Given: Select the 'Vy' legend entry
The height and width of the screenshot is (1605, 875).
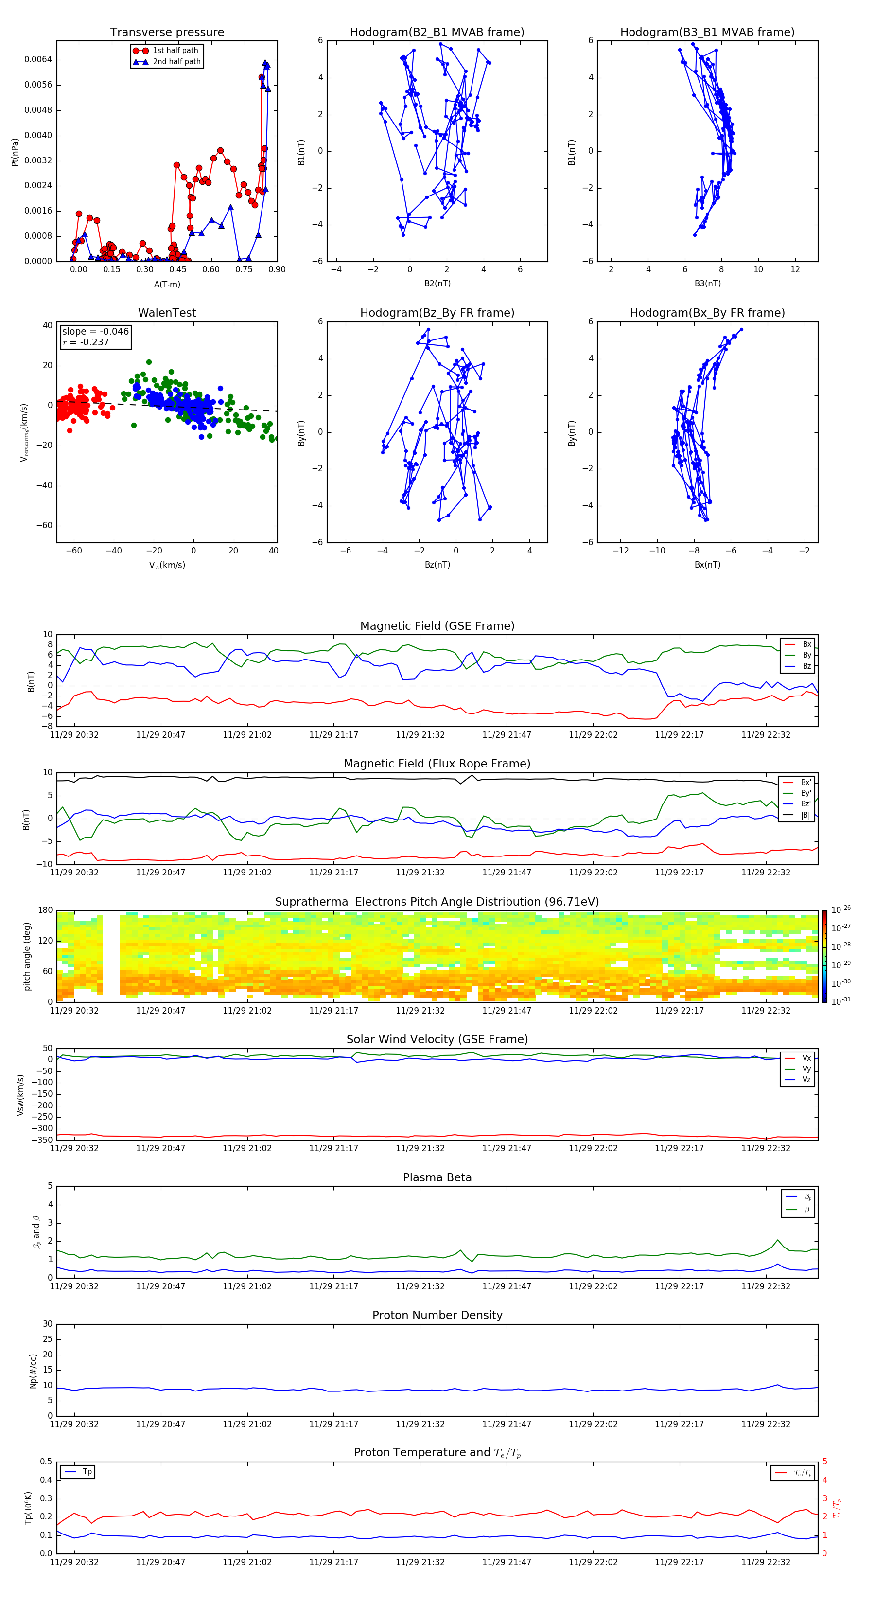Looking at the screenshot, I should pyautogui.click(x=798, y=1069).
